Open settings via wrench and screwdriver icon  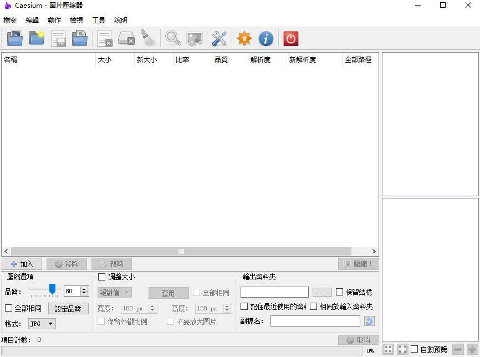[219, 39]
